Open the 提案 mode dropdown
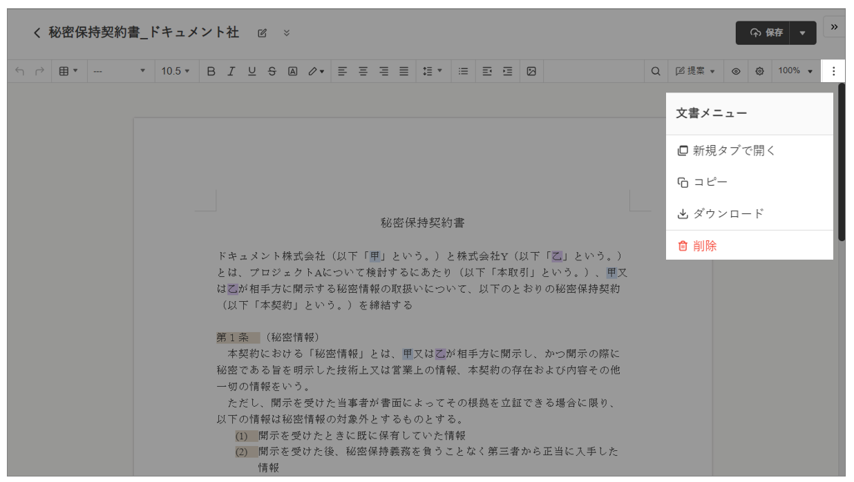This screenshot has width=854, height=482. click(x=695, y=71)
